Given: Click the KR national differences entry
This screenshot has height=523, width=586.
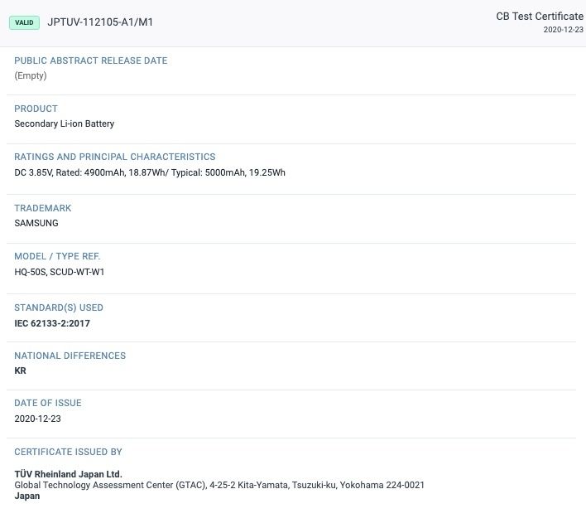Looking at the screenshot, I should [x=20, y=370].
